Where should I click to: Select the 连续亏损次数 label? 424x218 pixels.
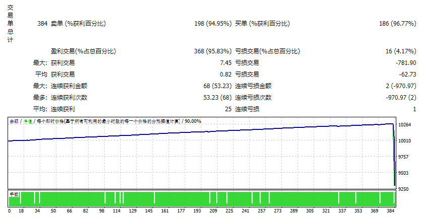253,97
